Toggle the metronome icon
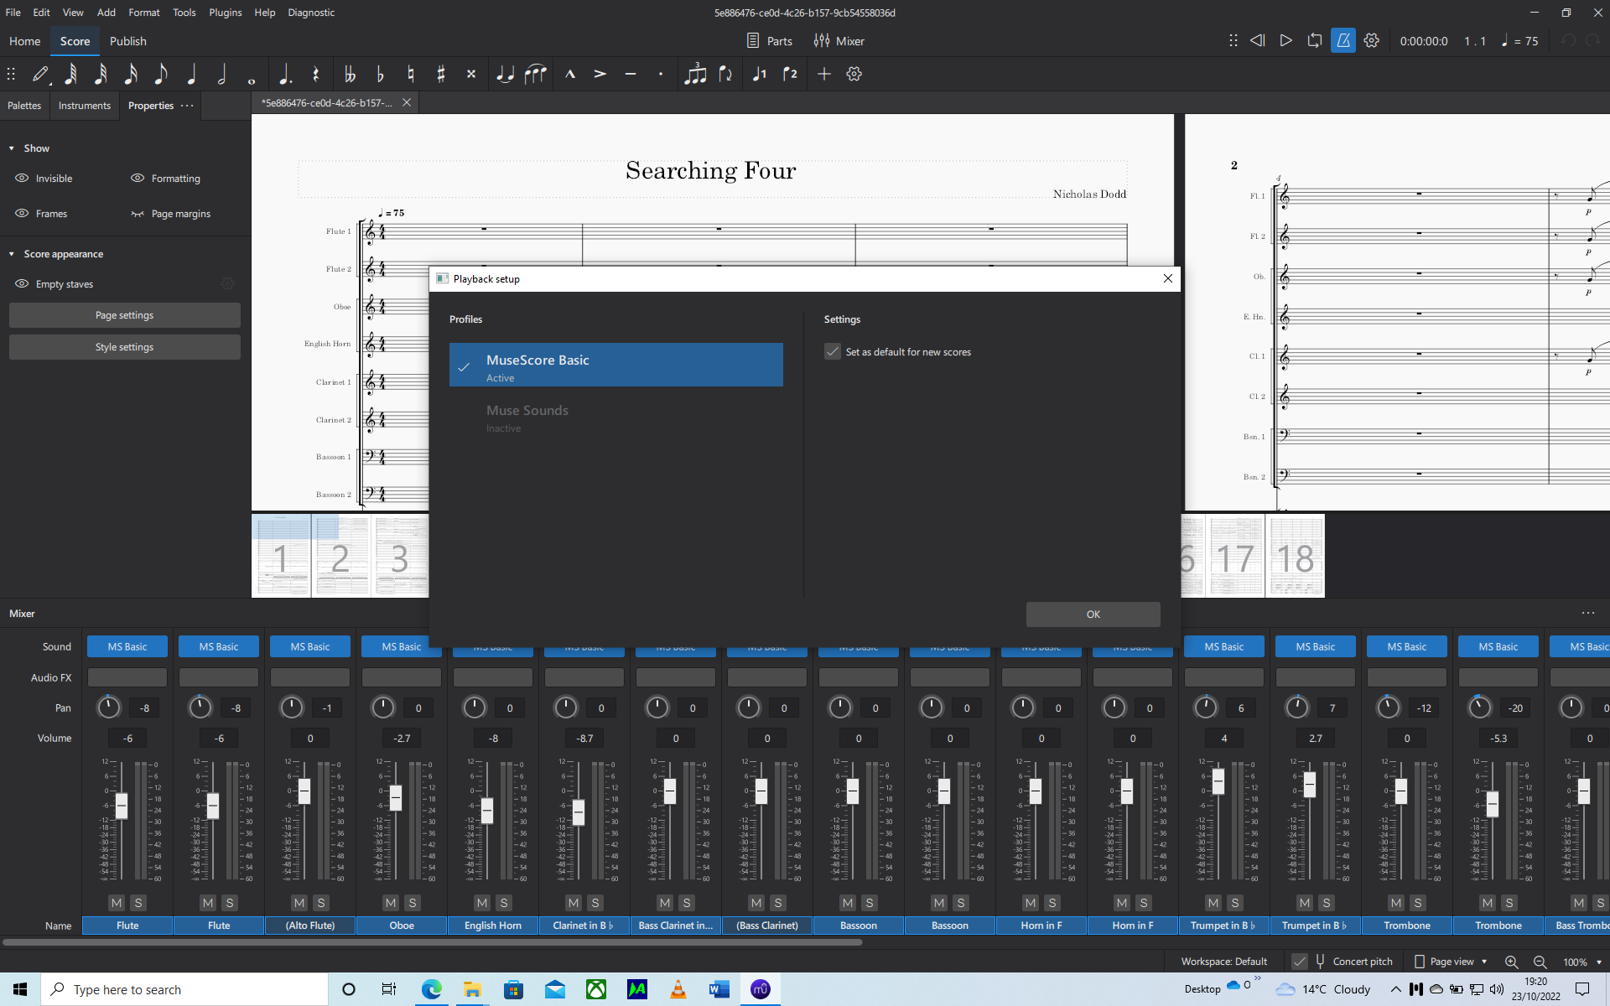1610x1006 pixels. [1343, 40]
